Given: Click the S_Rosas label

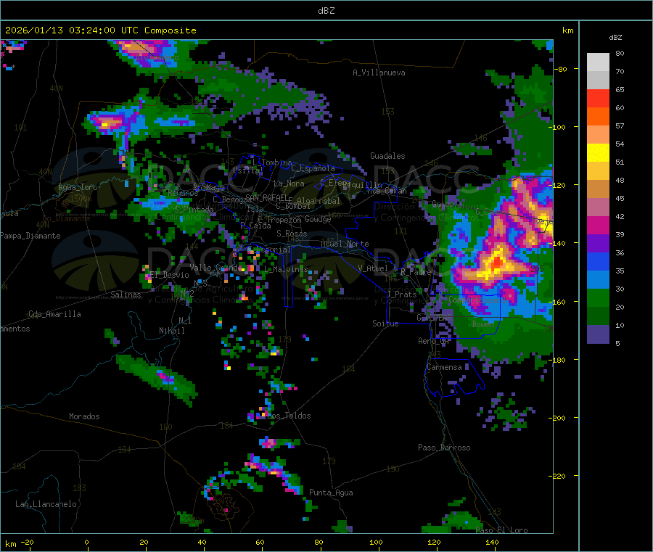Looking at the screenshot, I should [x=292, y=234].
